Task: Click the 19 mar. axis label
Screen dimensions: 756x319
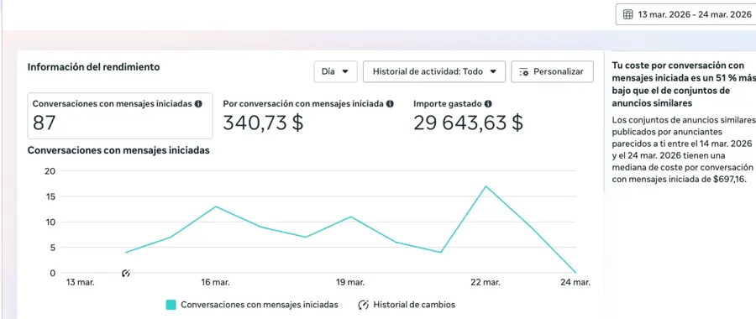Action: pyautogui.click(x=349, y=282)
